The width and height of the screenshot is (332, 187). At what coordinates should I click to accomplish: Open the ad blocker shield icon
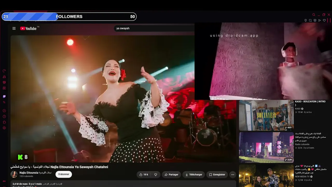tap(315, 20)
